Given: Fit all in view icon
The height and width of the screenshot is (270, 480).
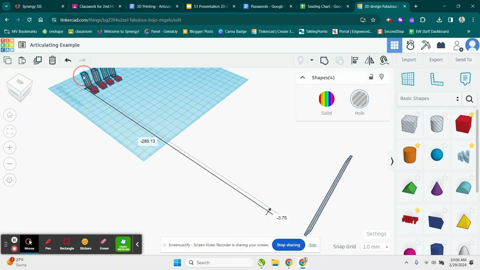Looking at the screenshot, I should [10, 131].
